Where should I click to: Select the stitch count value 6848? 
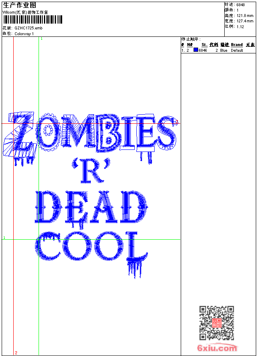(240, 5)
